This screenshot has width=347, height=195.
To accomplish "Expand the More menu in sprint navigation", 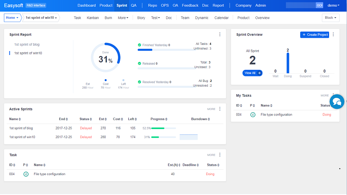I will pyautogui.click(x=123, y=18).
